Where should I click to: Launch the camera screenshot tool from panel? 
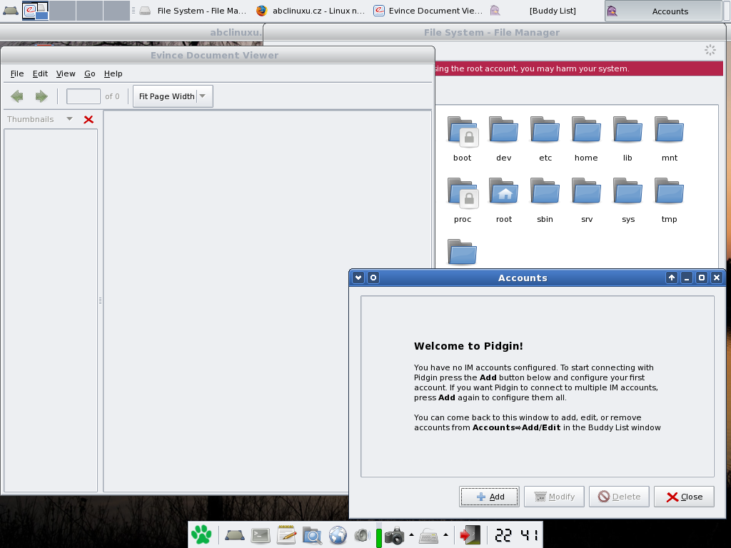[394, 535]
